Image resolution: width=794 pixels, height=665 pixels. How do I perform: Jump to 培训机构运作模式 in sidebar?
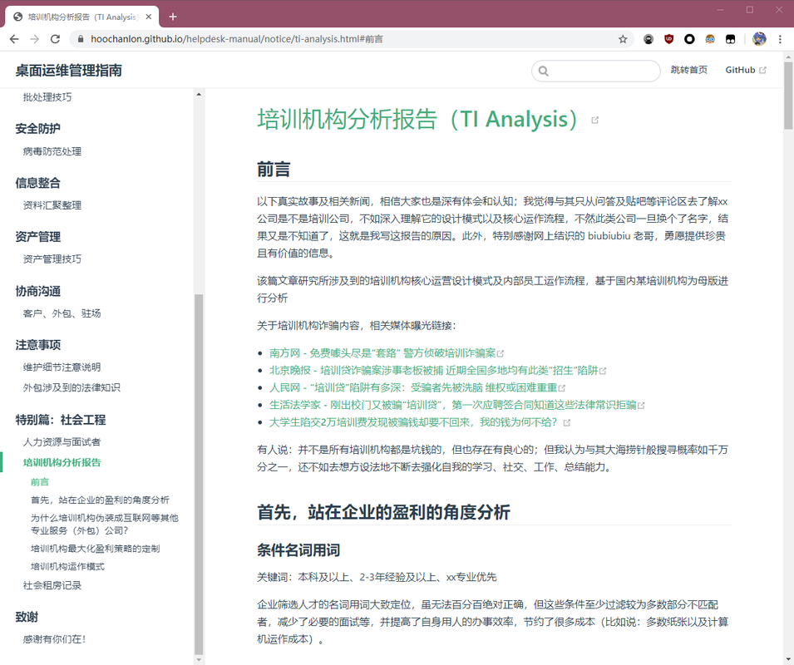[67, 566]
